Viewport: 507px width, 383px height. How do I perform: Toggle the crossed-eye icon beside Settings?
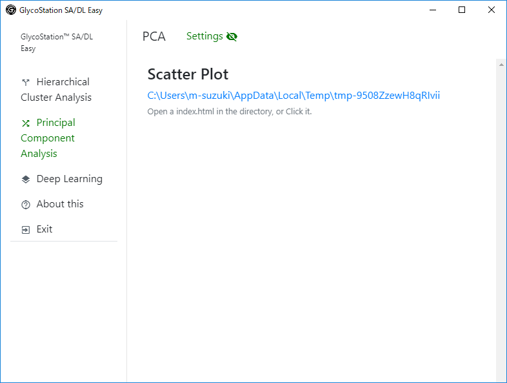[x=232, y=37]
